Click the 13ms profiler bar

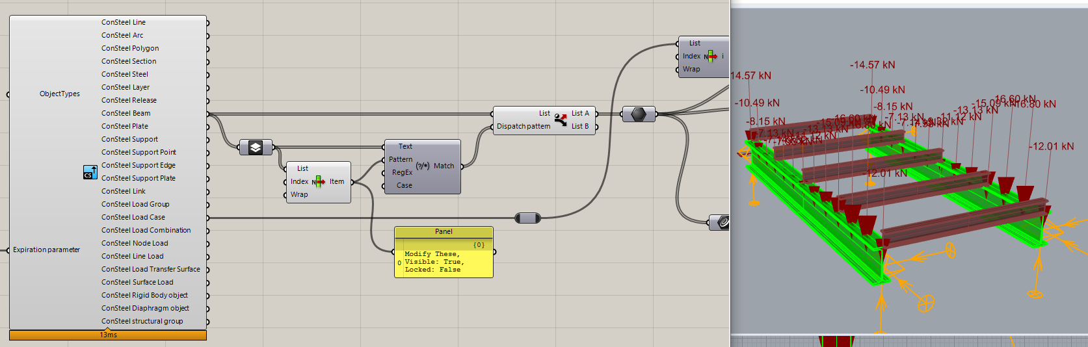(108, 335)
